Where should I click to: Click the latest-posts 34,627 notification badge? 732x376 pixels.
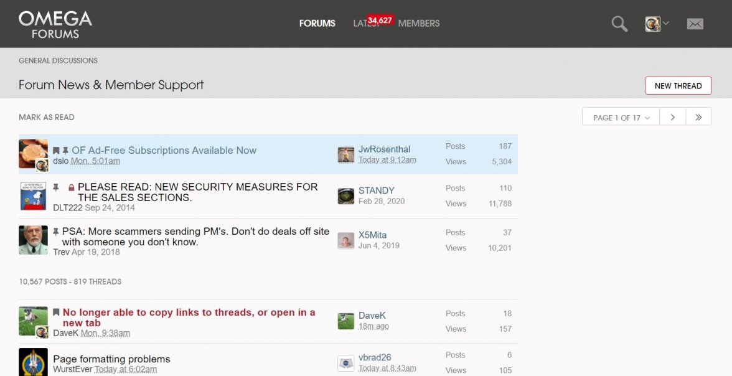[x=380, y=21]
